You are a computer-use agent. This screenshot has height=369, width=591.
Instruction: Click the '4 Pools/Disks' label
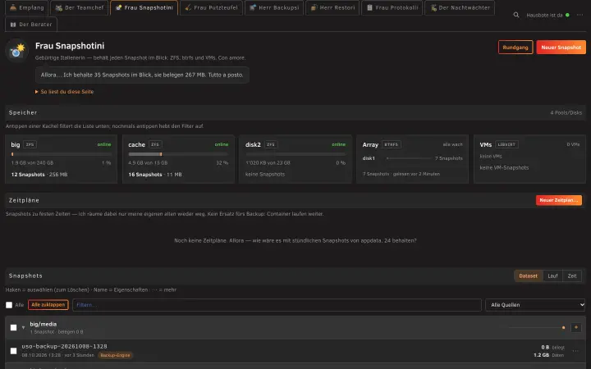coord(566,112)
